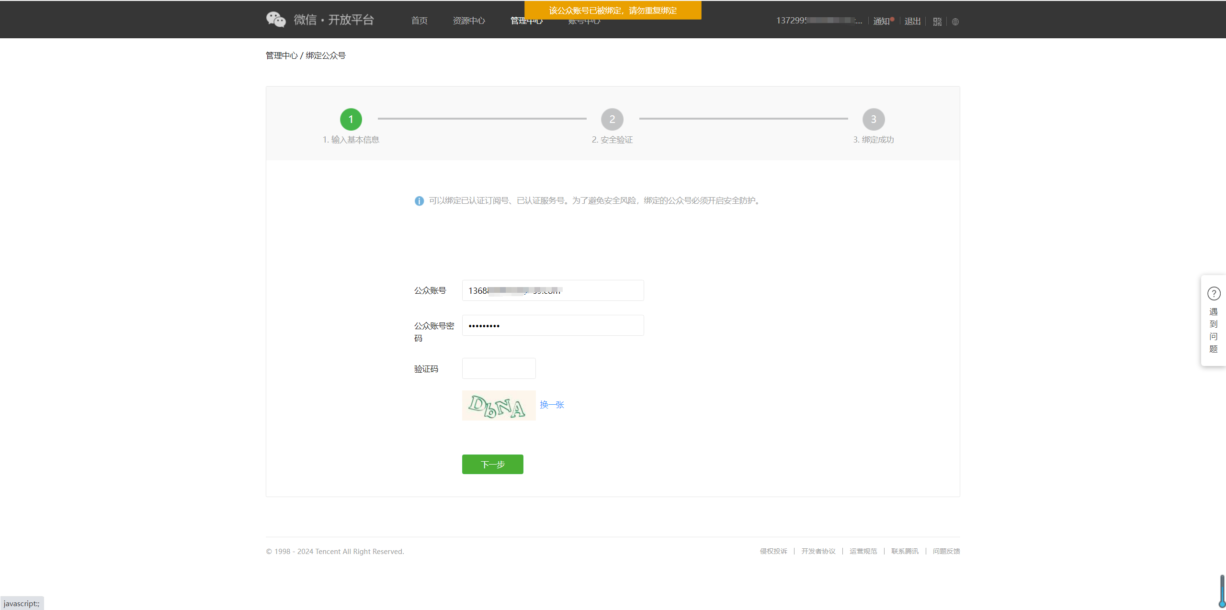
Task: Focus the 验证码 captcha input field
Action: pos(499,368)
